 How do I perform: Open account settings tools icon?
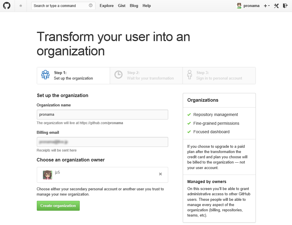point(276,6)
